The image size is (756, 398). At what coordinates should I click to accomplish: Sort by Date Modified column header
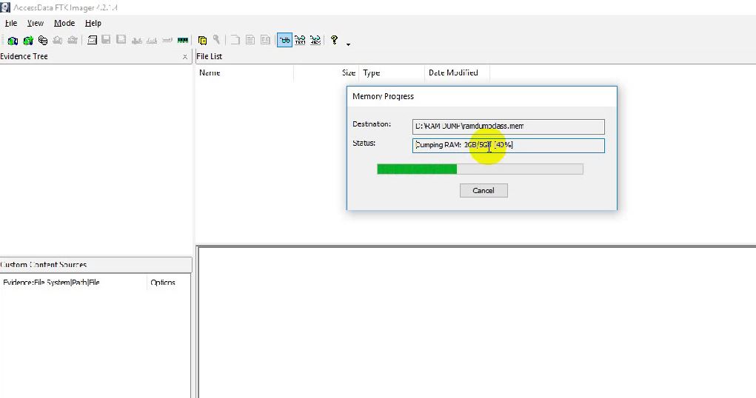tap(457, 72)
